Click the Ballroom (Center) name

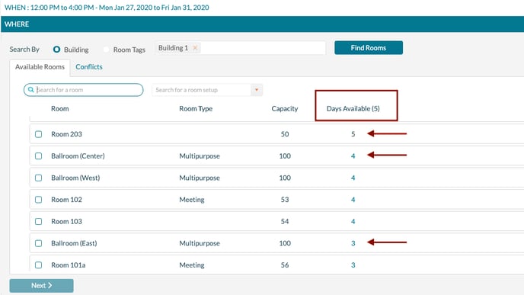(78, 156)
